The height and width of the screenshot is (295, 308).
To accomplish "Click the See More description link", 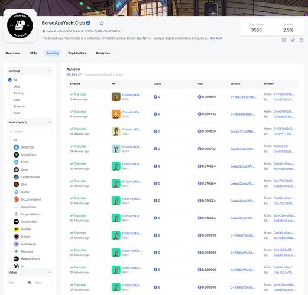I will point(216,38).
